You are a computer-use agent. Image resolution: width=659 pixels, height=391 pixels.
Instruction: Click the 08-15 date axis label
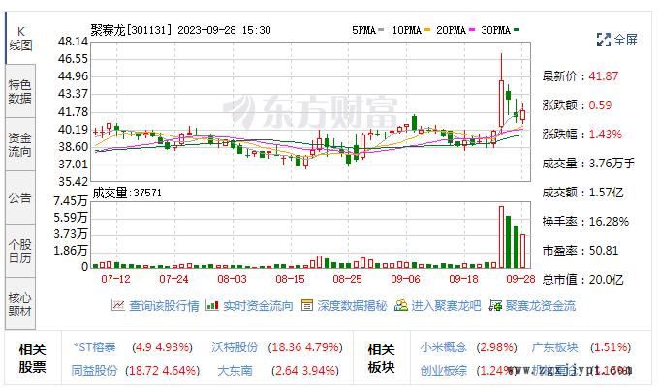[290, 279]
